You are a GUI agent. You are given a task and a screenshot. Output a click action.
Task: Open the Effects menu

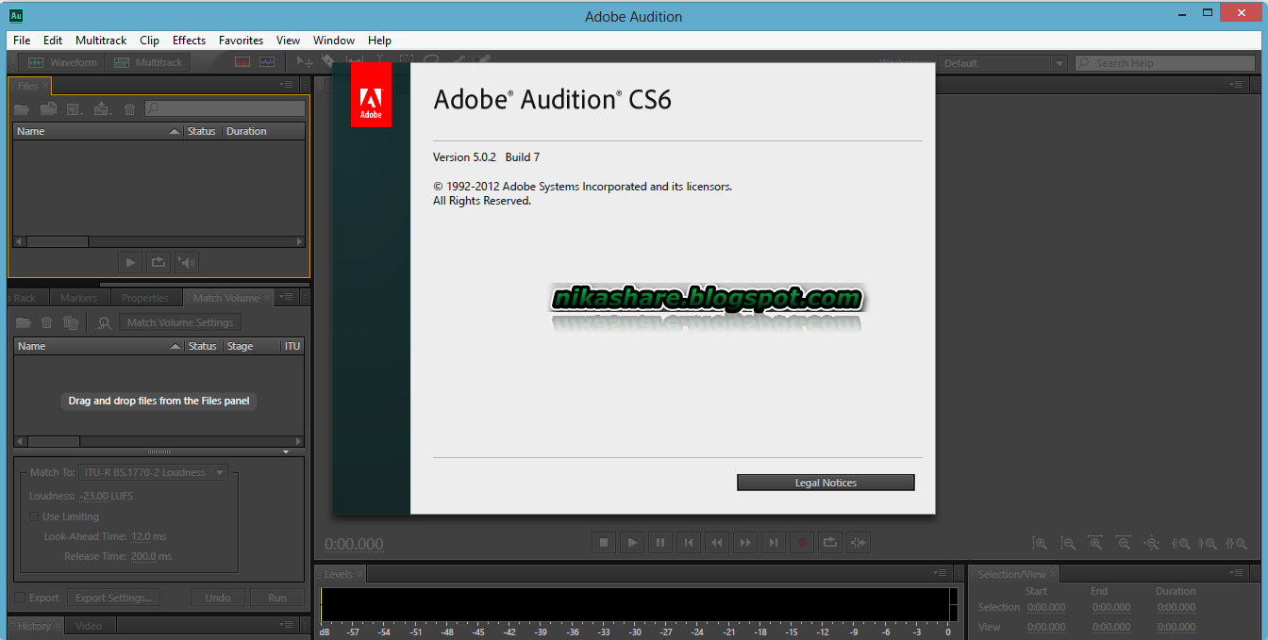tap(189, 41)
